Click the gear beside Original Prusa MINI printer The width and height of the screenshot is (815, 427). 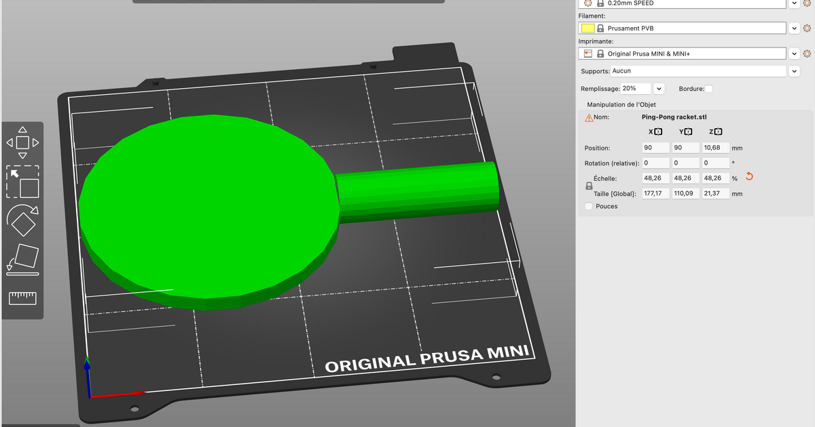807,53
